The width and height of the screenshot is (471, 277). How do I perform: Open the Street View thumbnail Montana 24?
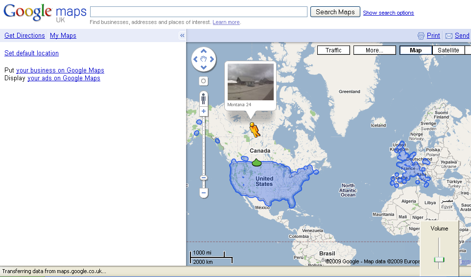tap(251, 82)
